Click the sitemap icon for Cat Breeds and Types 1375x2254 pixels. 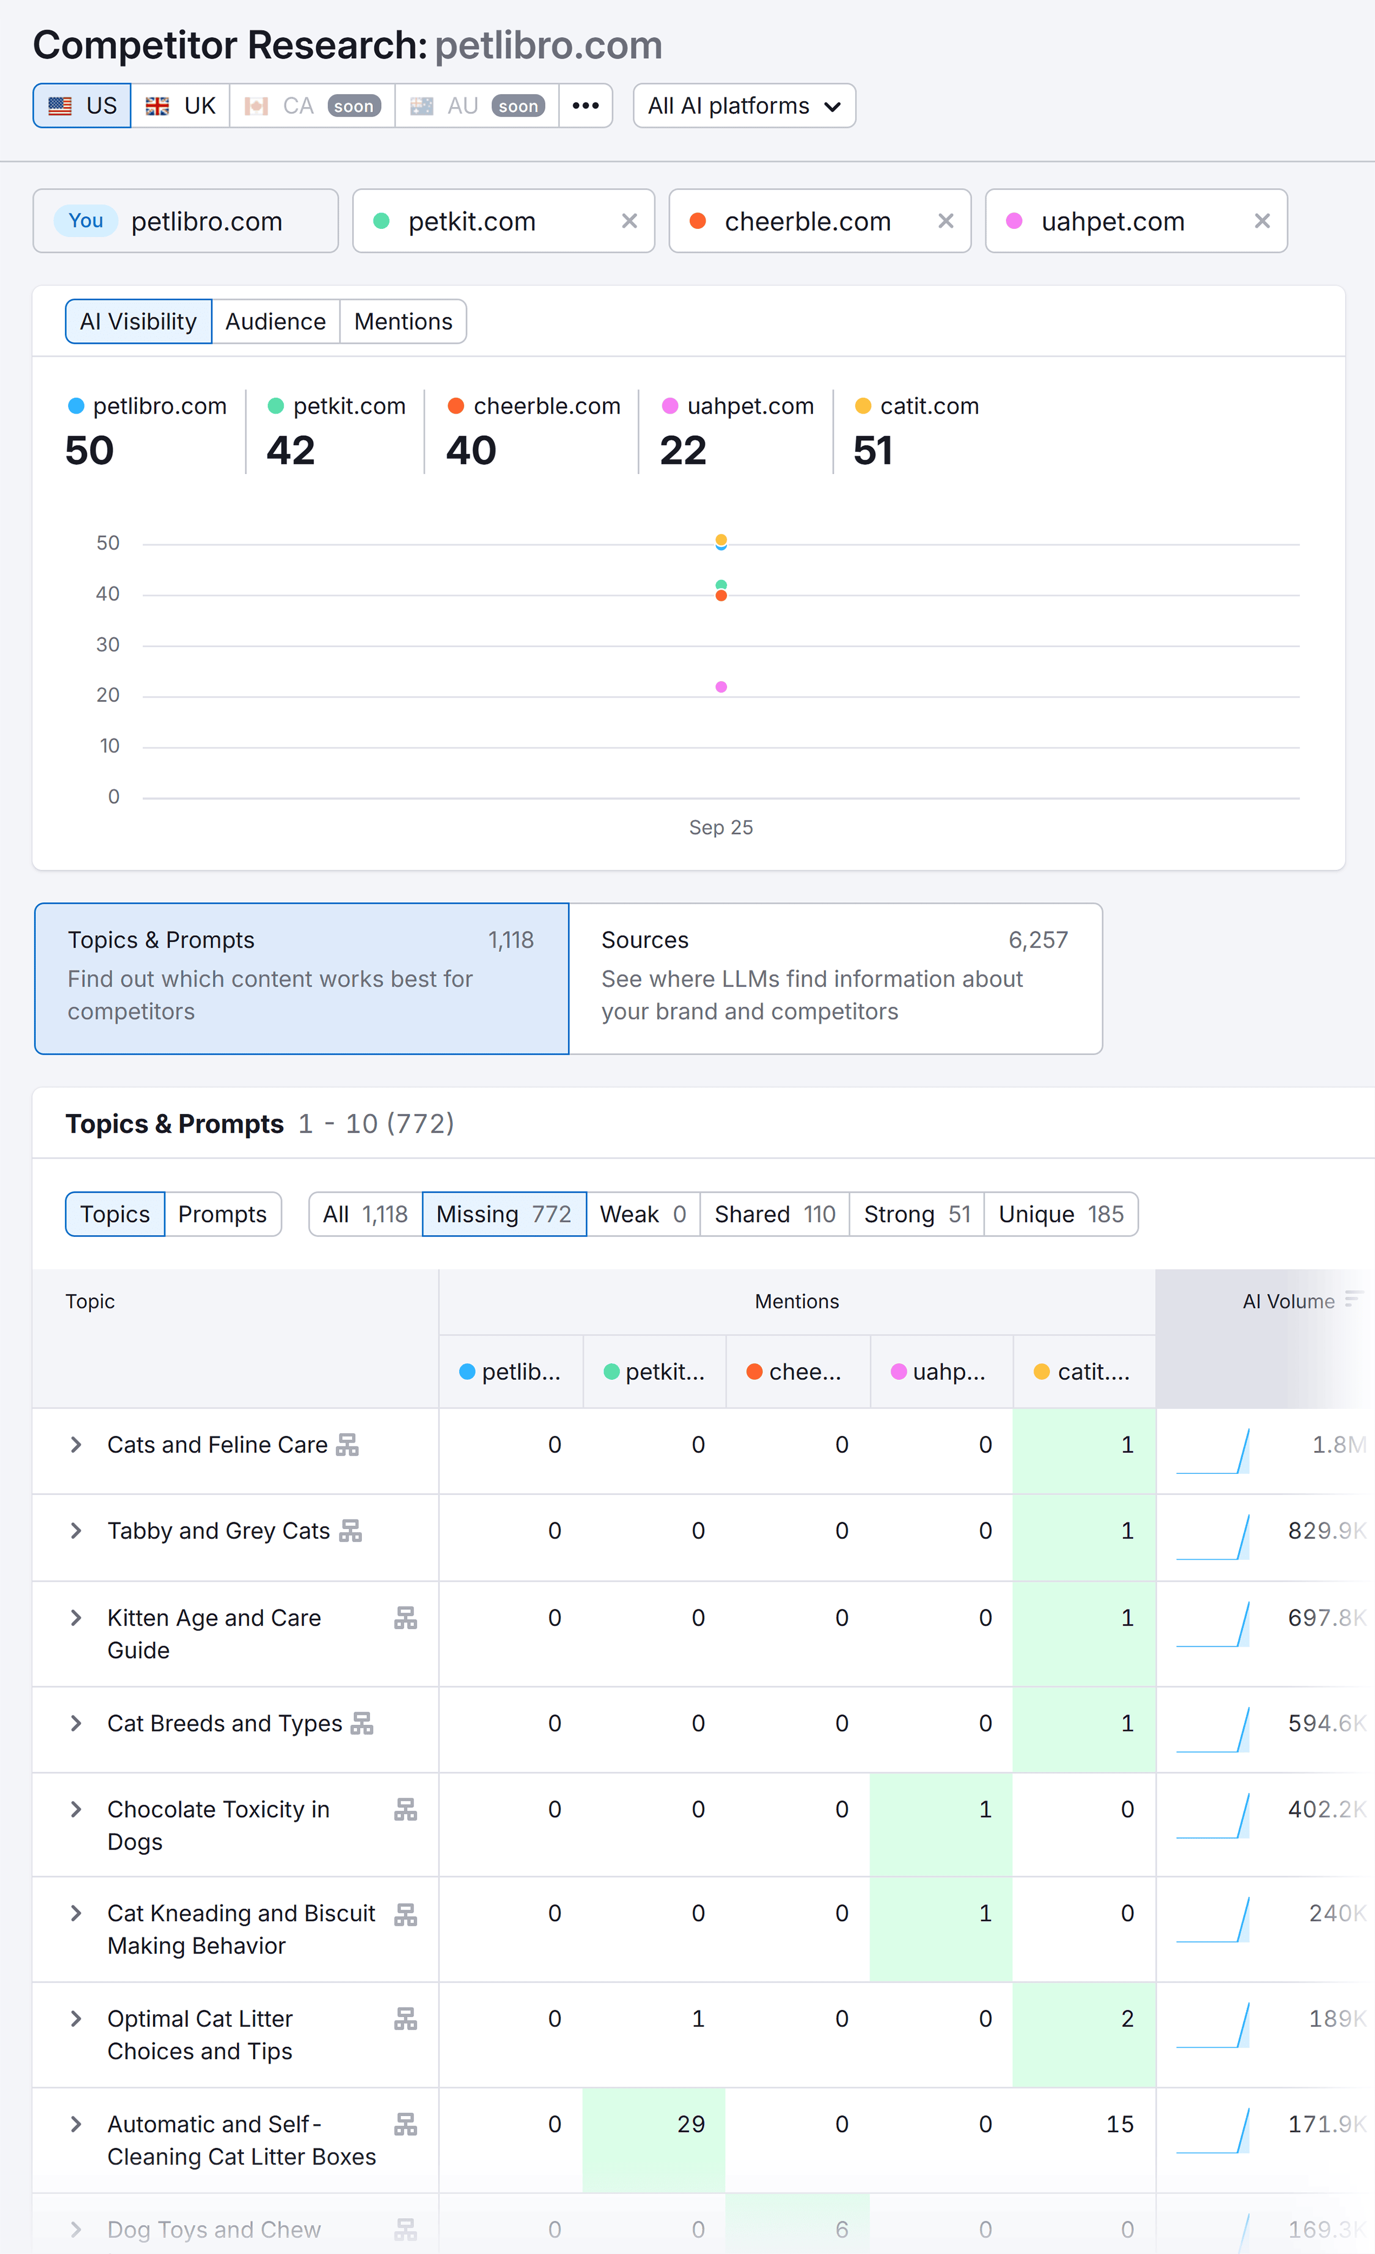coord(362,1724)
